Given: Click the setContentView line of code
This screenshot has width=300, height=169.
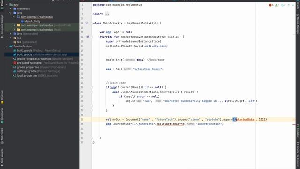Looking at the screenshot, I should (x=137, y=46).
